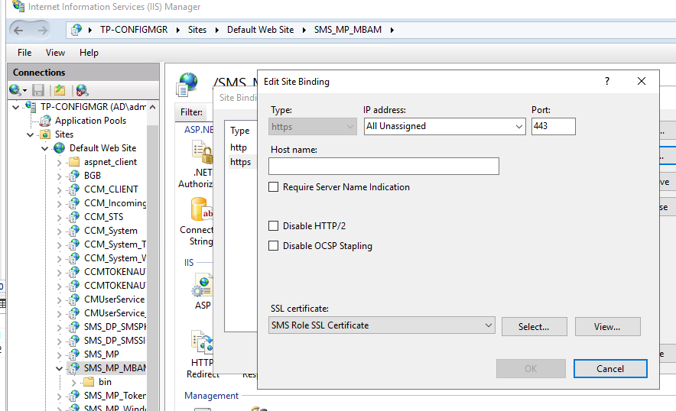Screen dimensions: 676x411
Task: Expand the CCM_Incoming tree node
Action: [60, 203]
